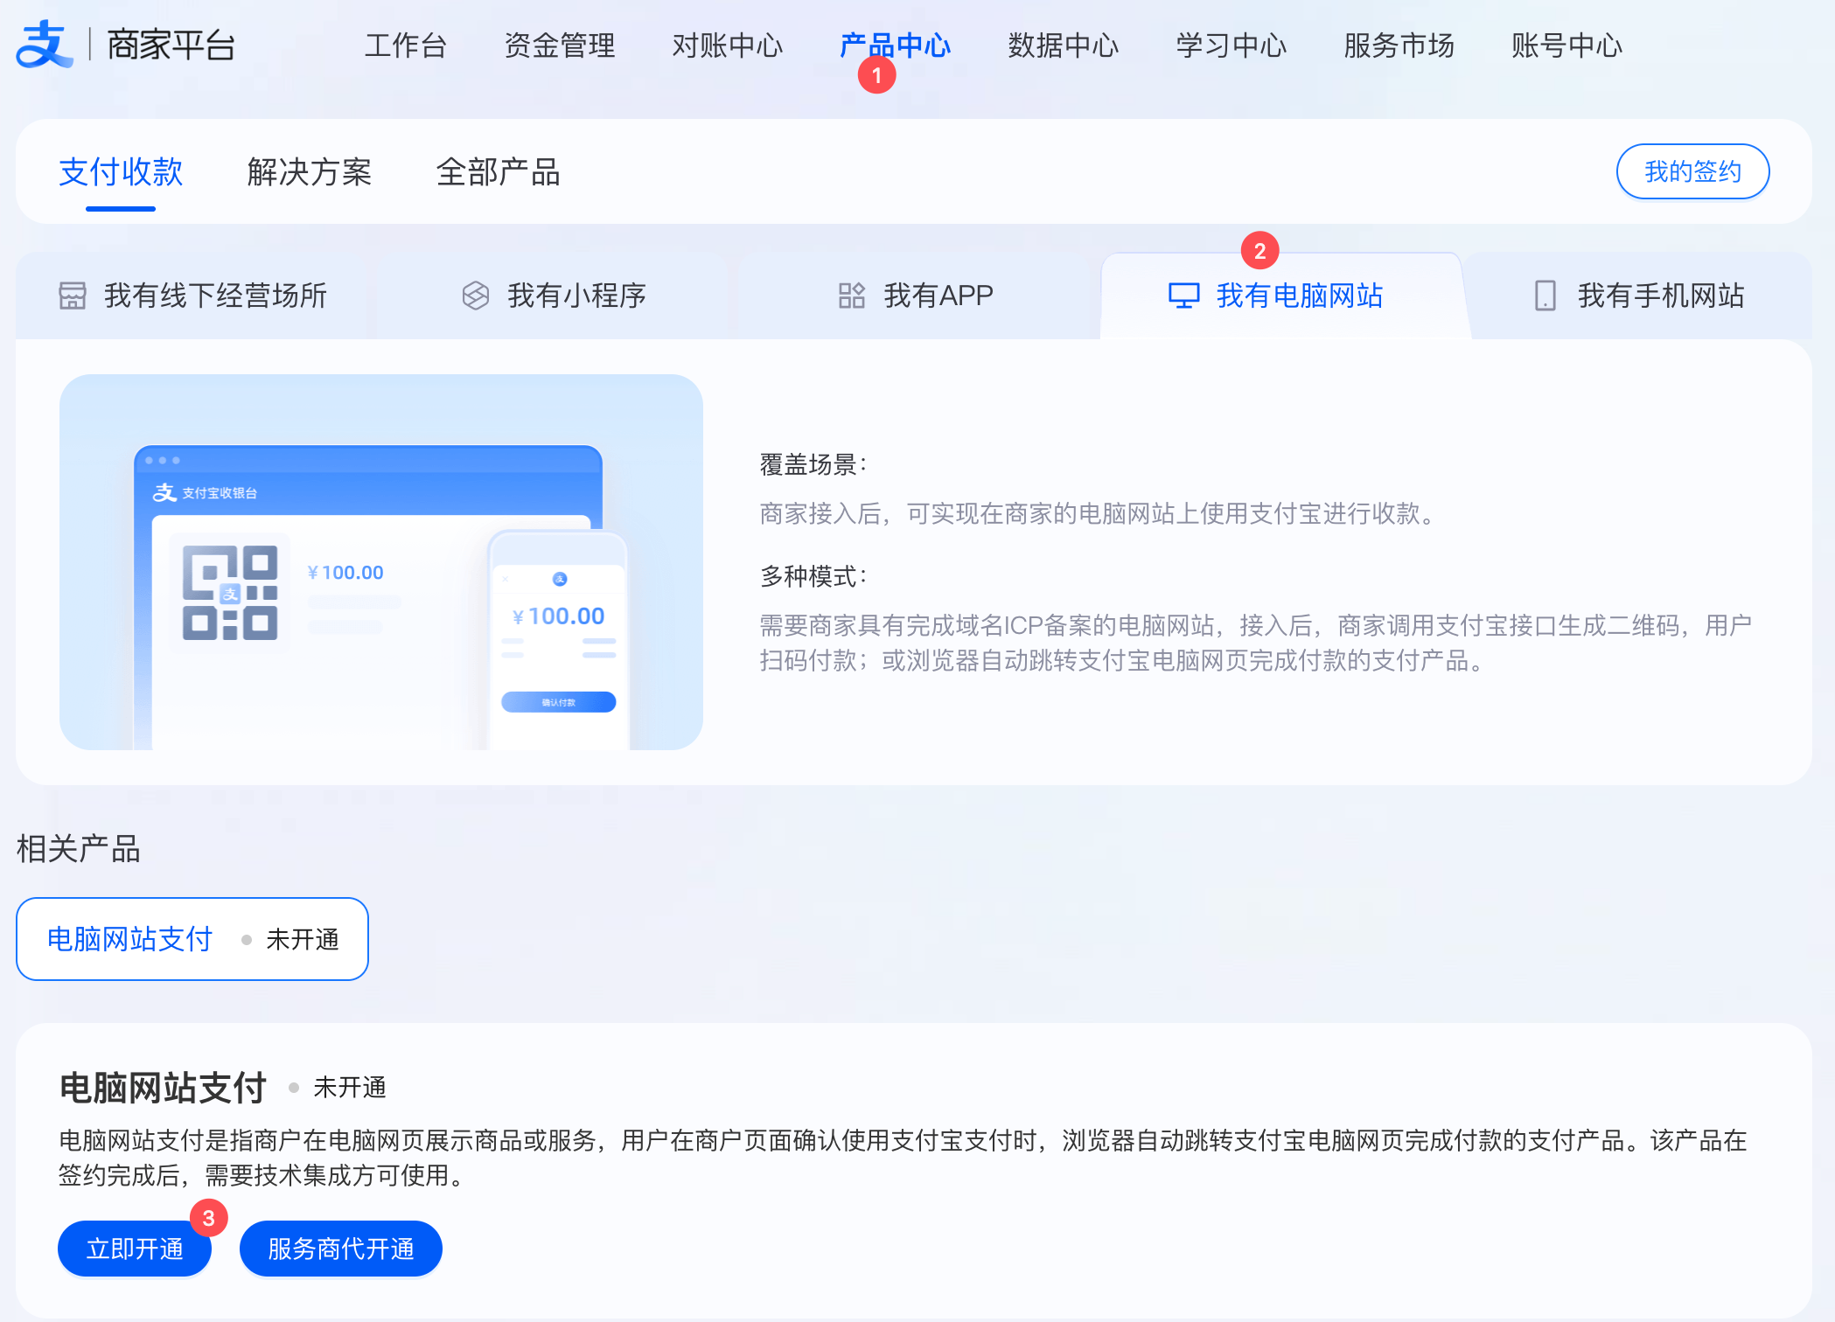The height and width of the screenshot is (1322, 1835).
Task: Navigate to 学习中心
Action: 1231,45
